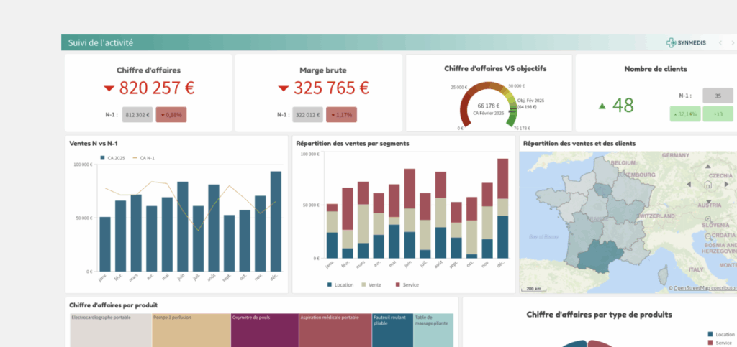737x347 pixels.
Task: Click the +13 clients badge
Action: (x=718, y=114)
